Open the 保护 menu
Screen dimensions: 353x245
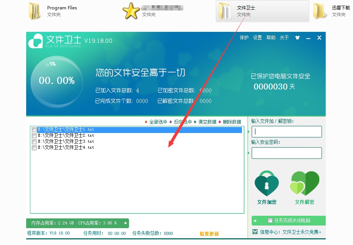[x=244, y=37]
